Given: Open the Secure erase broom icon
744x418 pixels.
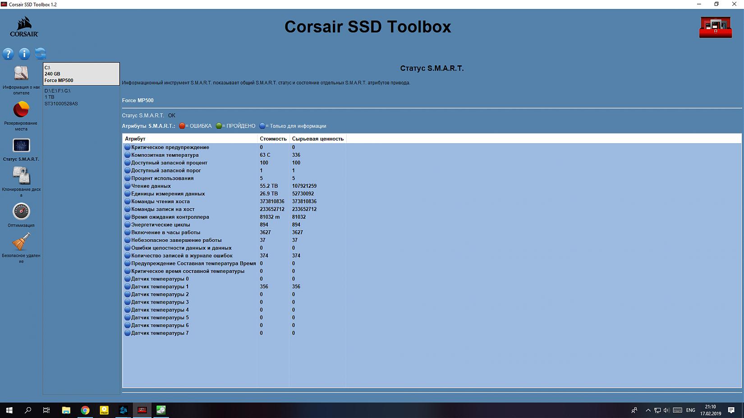Looking at the screenshot, I should coord(21,242).
